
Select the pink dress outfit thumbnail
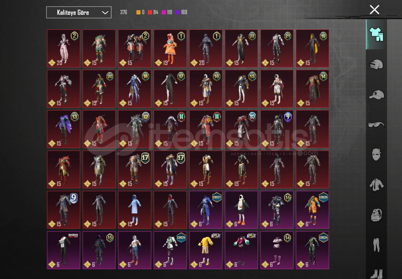click(64, 48)
